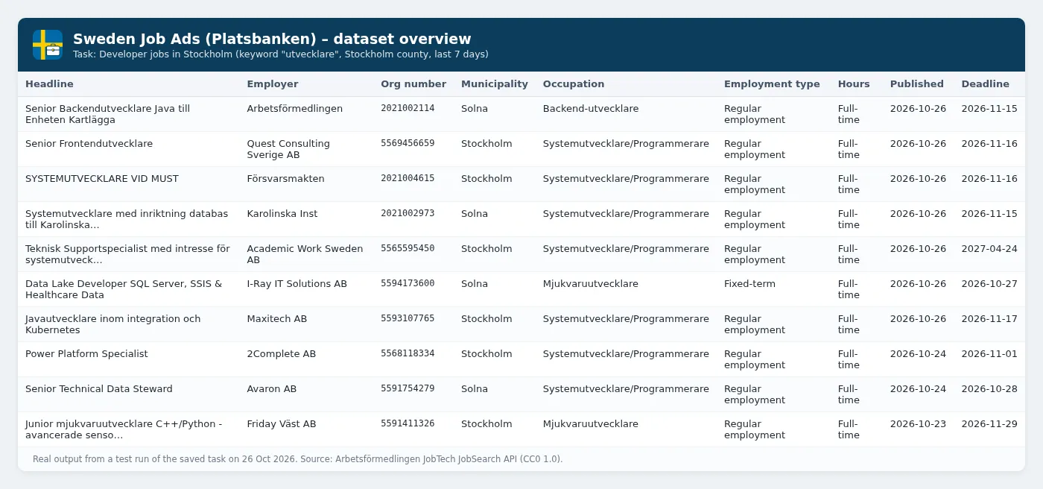Click org number 2021002973

pyautogui.click(x=408, y=214)
